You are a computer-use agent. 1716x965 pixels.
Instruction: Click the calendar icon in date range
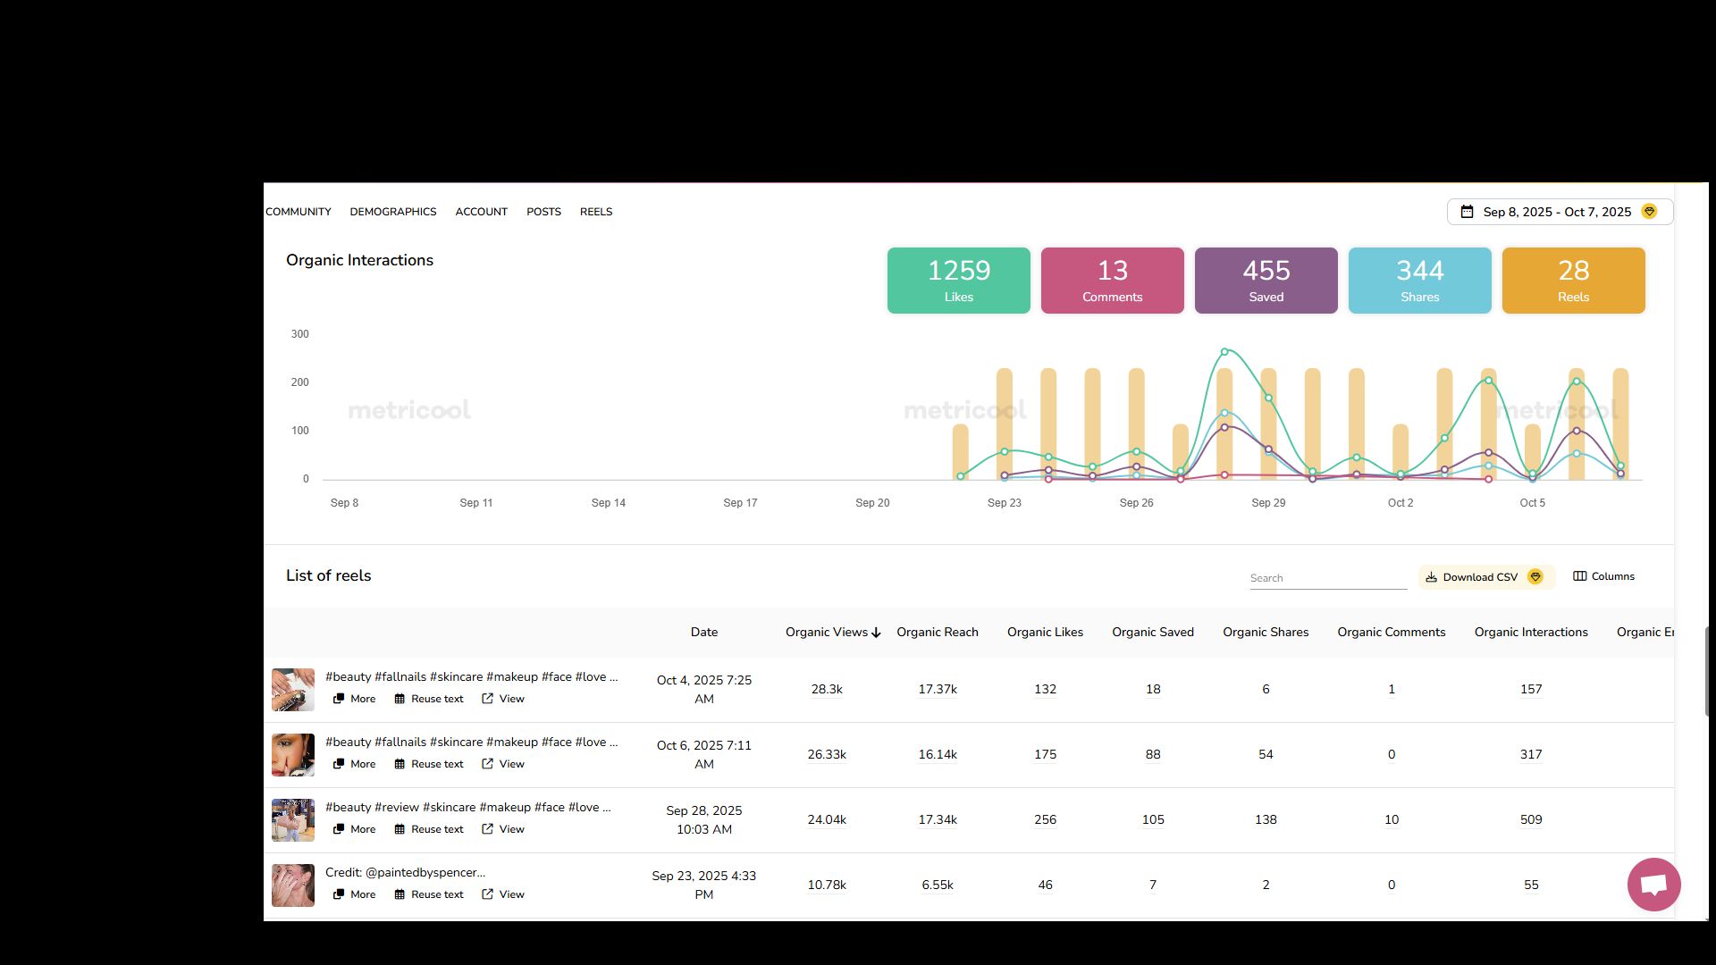1467,212
